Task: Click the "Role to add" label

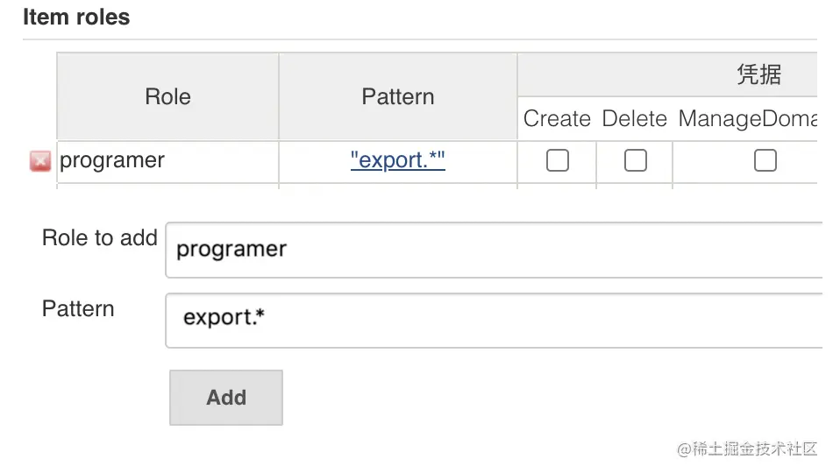Action: point(99,238)
